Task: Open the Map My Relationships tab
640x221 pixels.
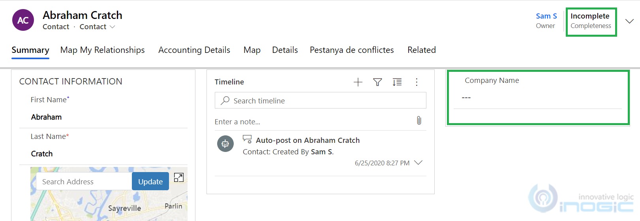Action: point(102,50)
